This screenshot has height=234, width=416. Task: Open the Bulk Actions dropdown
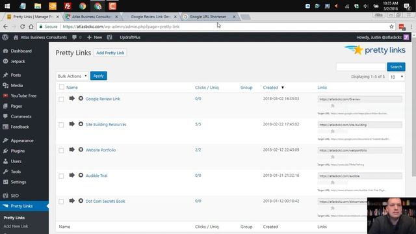[72, 76]
